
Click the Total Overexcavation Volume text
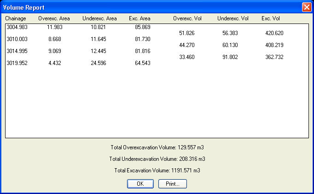[x=157, y=147]
